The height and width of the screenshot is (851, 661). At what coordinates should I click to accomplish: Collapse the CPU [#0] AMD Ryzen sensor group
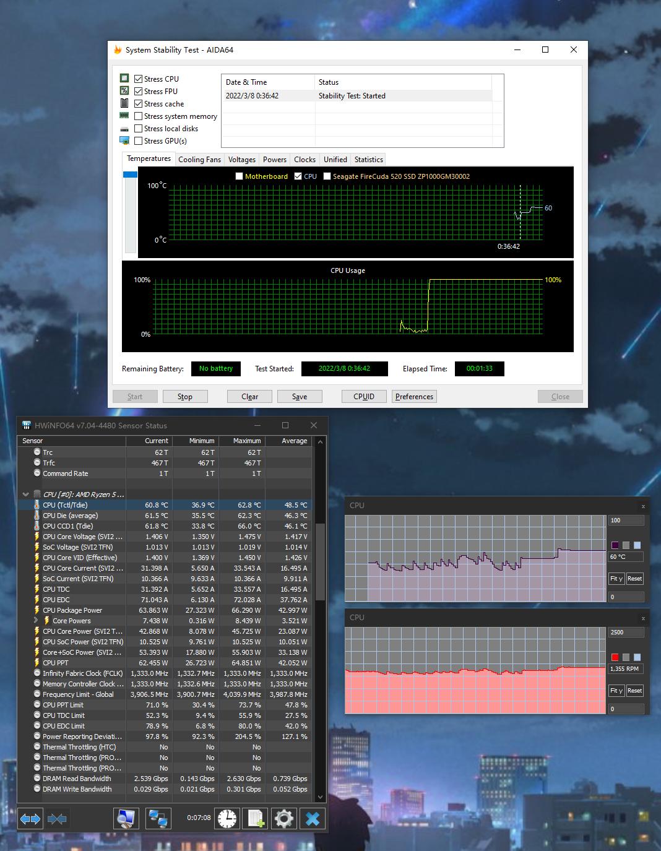[25, 495]
